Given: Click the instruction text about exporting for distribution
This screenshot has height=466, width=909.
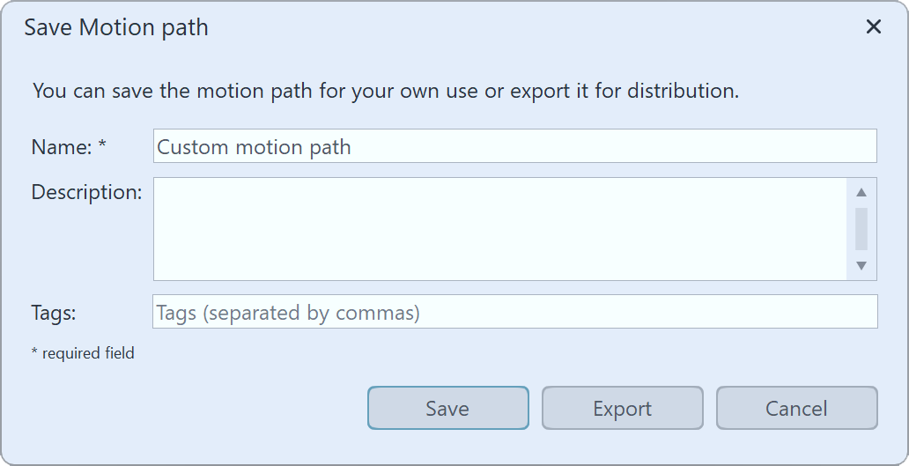Looking at the screenshot, I should 385,91.
